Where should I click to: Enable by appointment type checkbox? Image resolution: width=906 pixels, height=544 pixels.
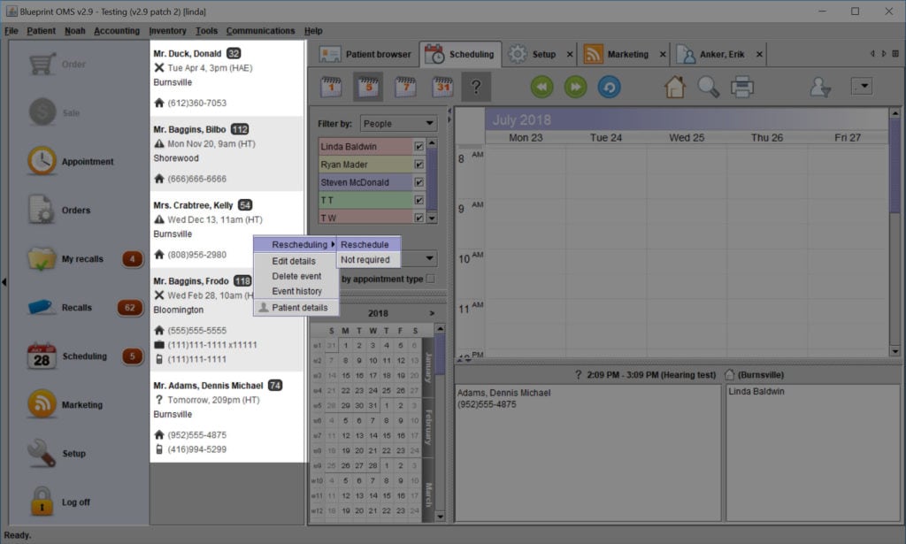[x=431, y=279]
